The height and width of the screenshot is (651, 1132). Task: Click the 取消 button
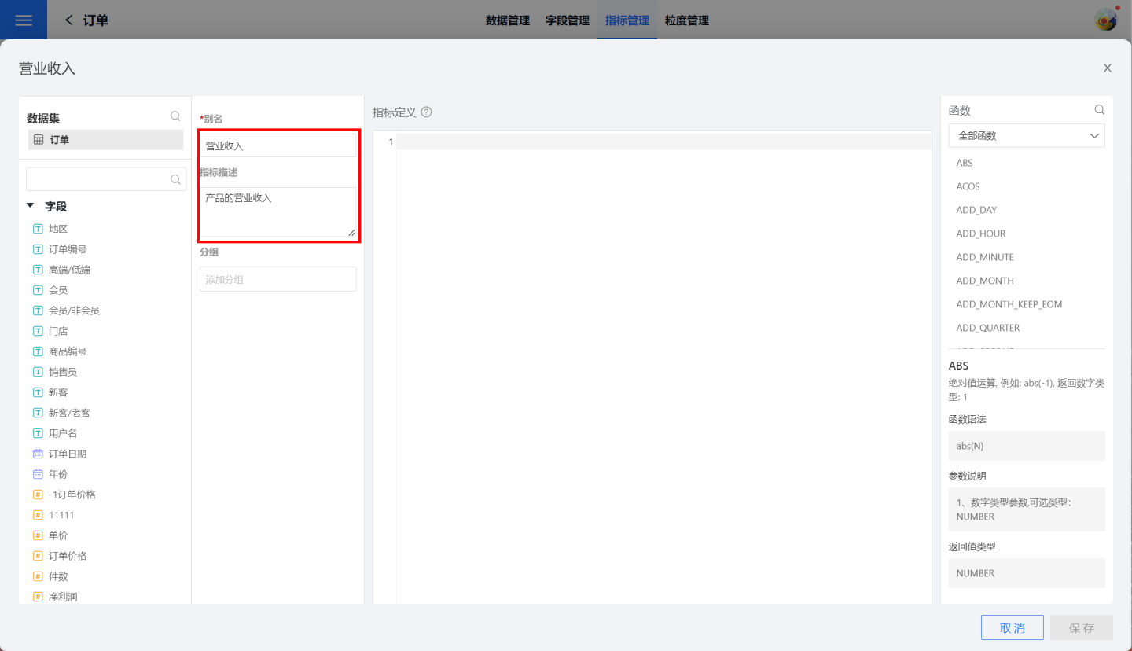pos(1012,627)
